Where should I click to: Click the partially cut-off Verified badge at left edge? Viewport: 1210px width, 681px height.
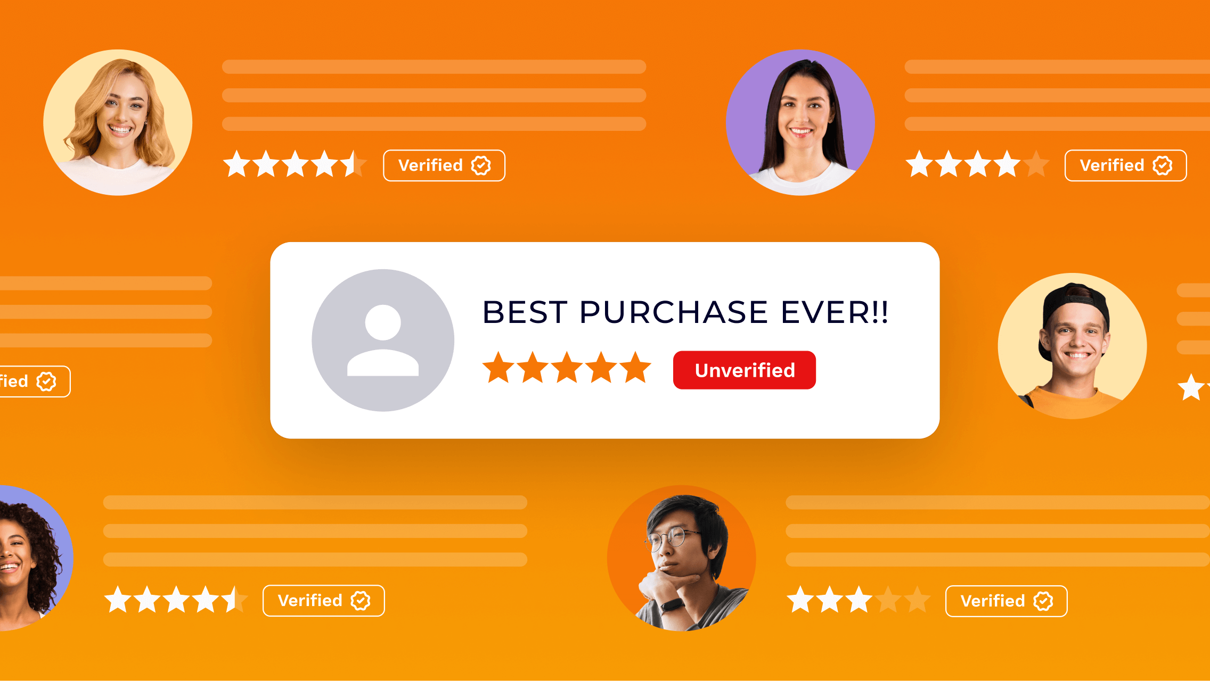click(35, 381)
